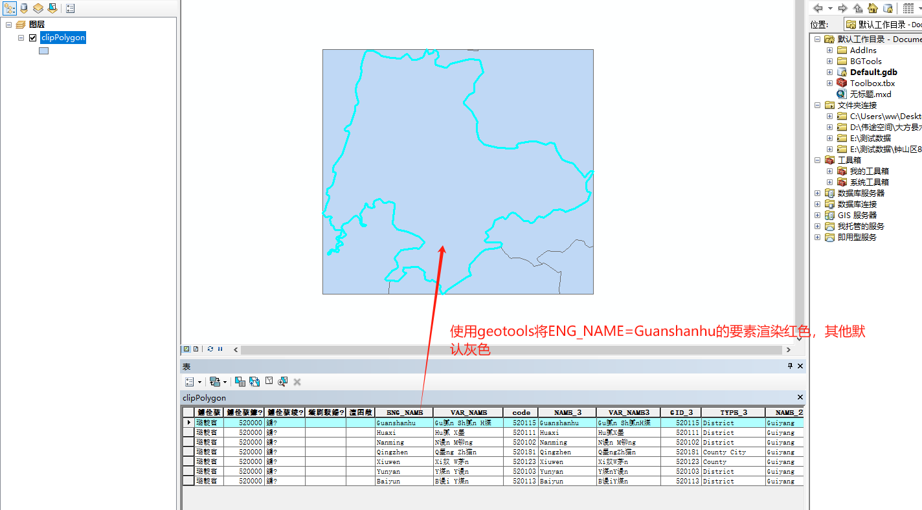The image size is (922, 510).
Task: Collapse the clipPolygon layer symbol entry
Action: pos(20,37)
